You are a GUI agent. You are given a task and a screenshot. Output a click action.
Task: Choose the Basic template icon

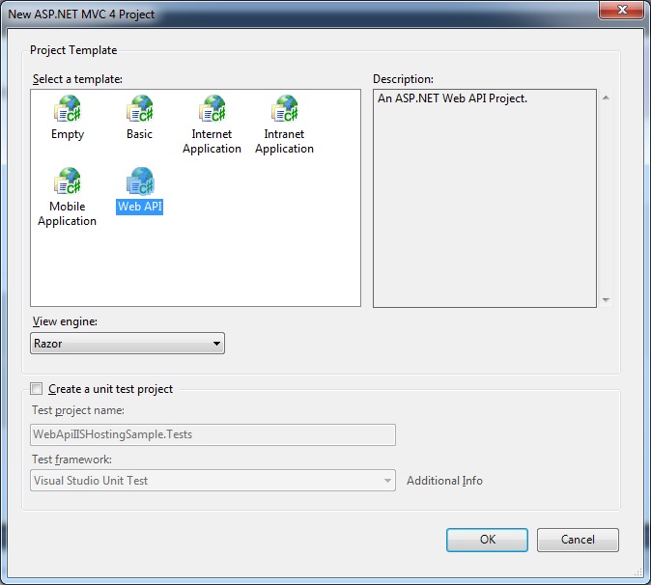(140, 109)
